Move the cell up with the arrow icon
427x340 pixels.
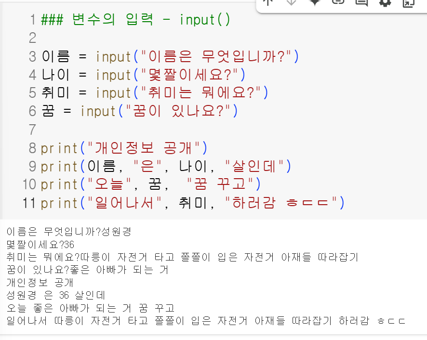tap(268, 2)
